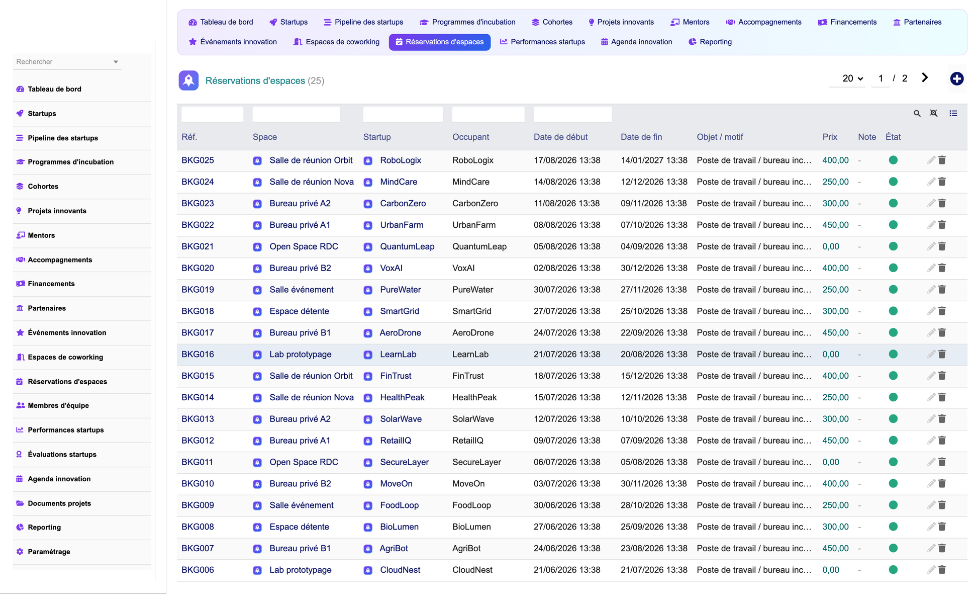
Task: Click the pencil edit icon for BKG025
Action: point(931,160)
